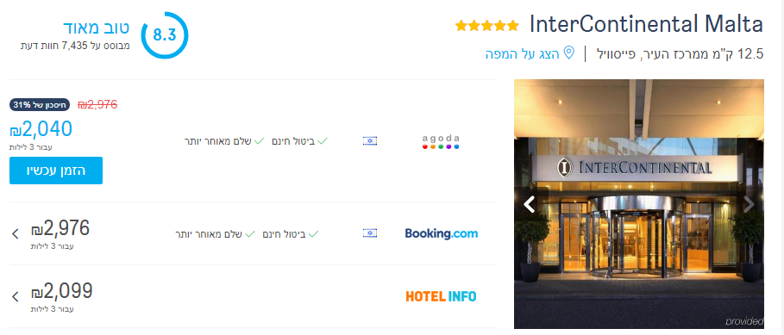Show previous hotel photo with left arrow
Image resolution: width=784 pixels, height=335 pixels.
[530, 204]
